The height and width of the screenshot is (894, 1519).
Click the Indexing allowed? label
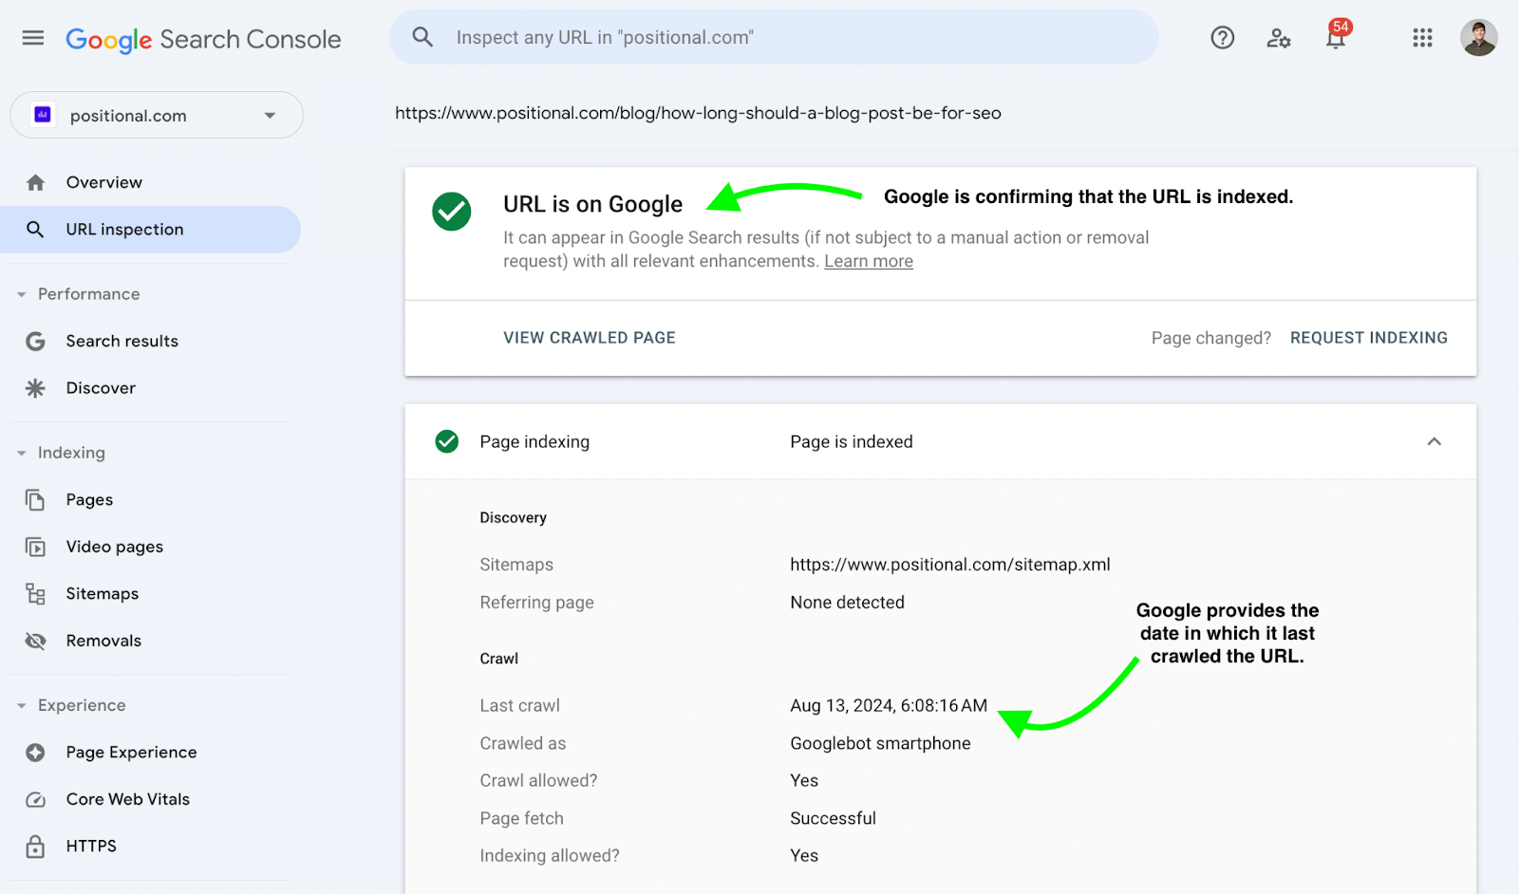click(x=550, y=856)
